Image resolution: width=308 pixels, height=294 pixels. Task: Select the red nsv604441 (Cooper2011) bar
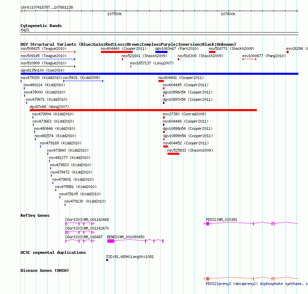pyautogui.click(x=161, y=81)
